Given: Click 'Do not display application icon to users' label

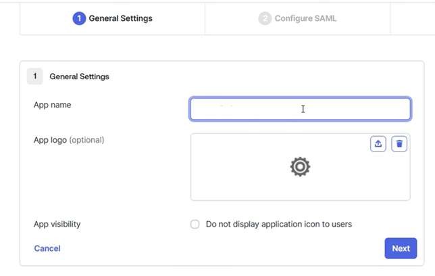Looking at the screenshot, I should coord(278,224).
